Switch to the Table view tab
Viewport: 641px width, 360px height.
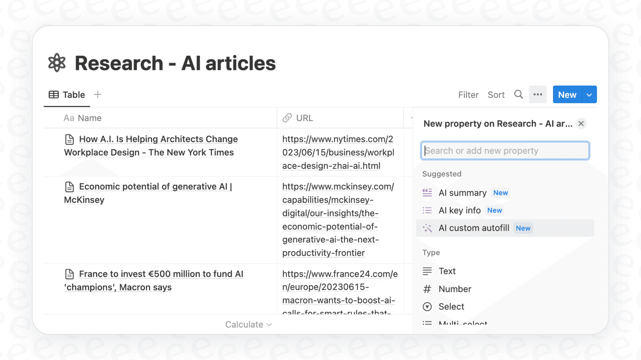(x=67, y=94)
